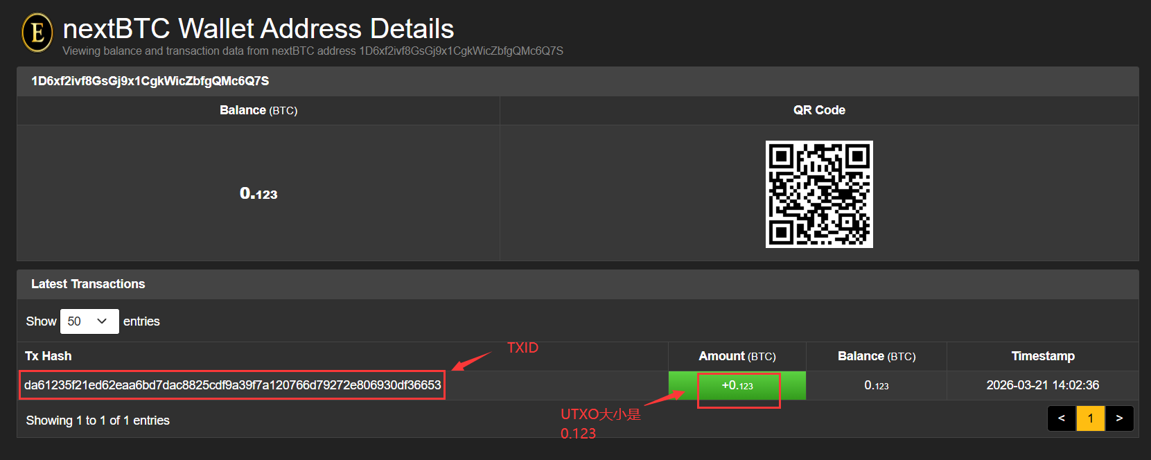Screen dimensions: 1151x460
Task: Go to the next page of transactions
Action: [x=1119, y=418]
